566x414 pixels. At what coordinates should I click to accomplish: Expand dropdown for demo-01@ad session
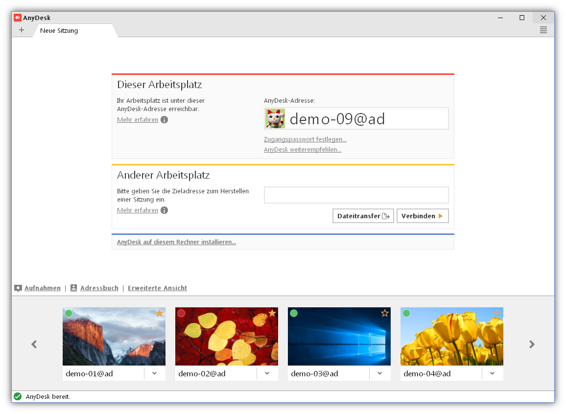(155, 373)
